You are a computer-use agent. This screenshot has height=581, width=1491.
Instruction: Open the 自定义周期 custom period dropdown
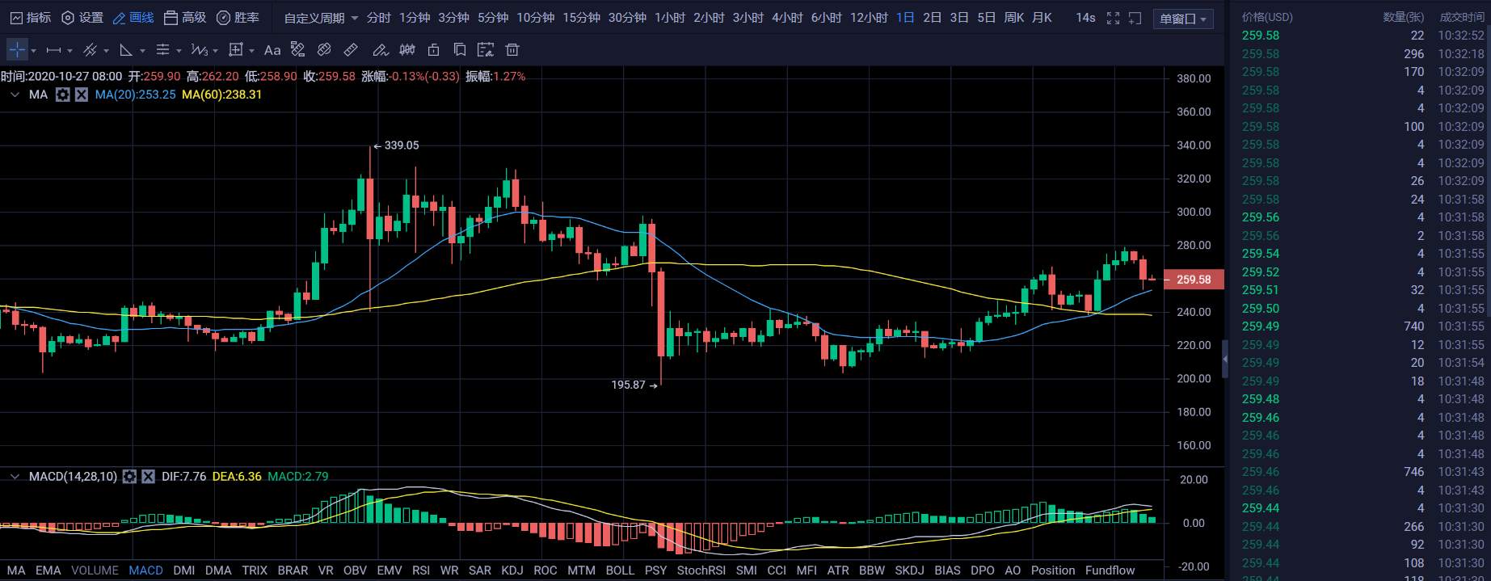(x=321, y=18)
